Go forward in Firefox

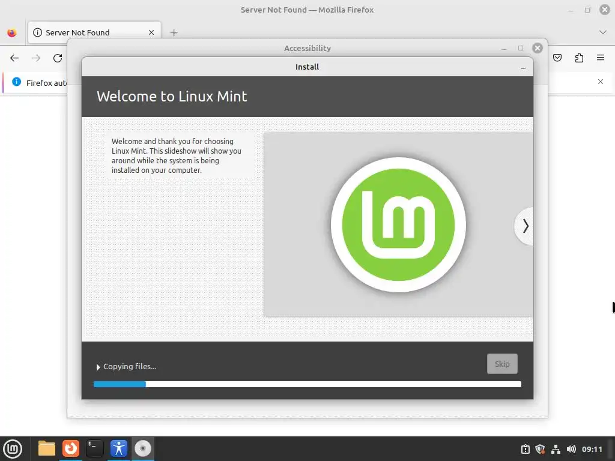[36, 58]
